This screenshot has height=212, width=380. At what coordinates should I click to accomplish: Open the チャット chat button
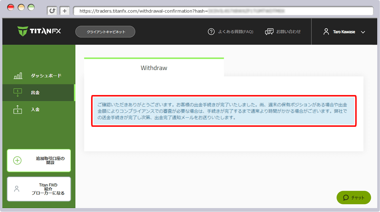(353, 197)
